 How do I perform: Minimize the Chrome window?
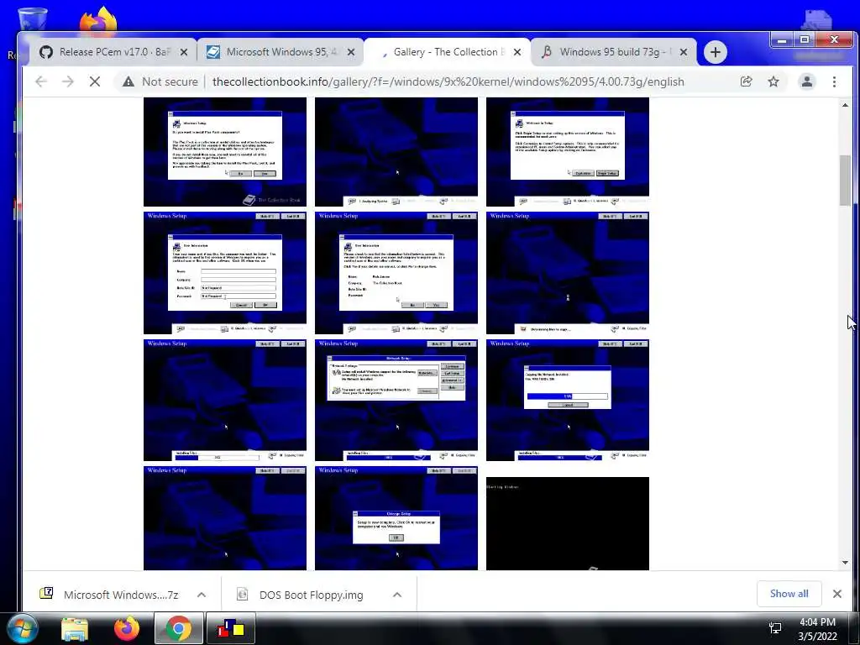point(782,39)
